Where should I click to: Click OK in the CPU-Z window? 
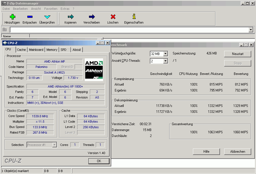pos(99,161)
